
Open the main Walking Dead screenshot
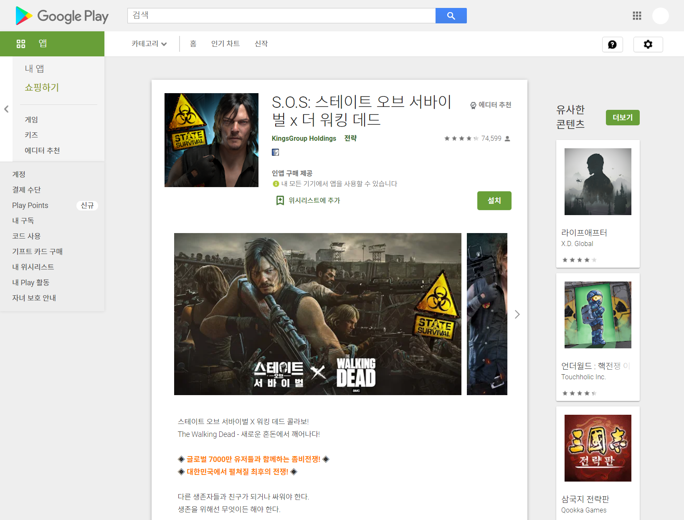click(x=318, y=314)
